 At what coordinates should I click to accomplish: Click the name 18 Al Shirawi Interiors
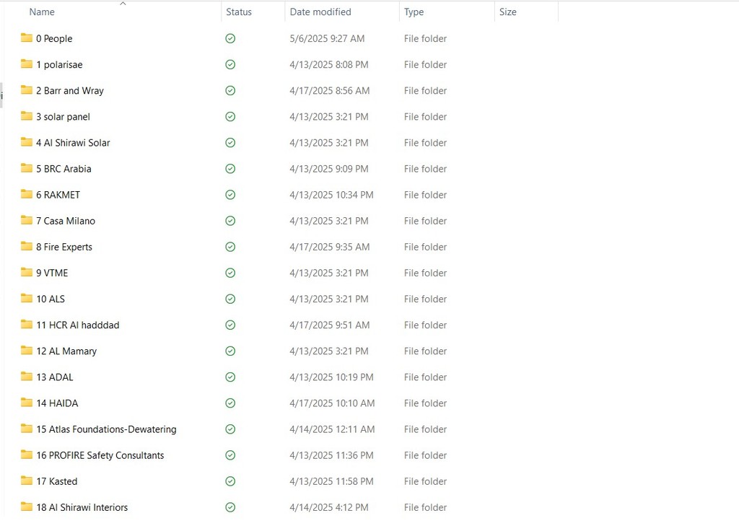point(82,508)
